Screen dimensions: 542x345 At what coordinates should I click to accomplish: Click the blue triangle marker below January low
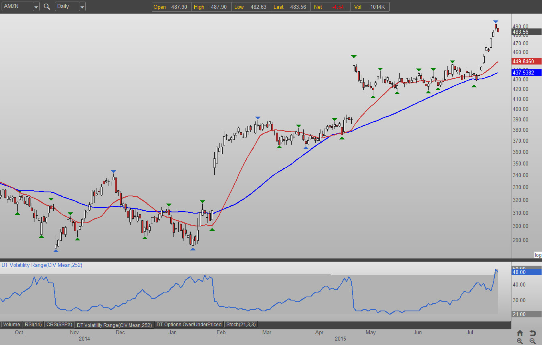coord(193,249)
